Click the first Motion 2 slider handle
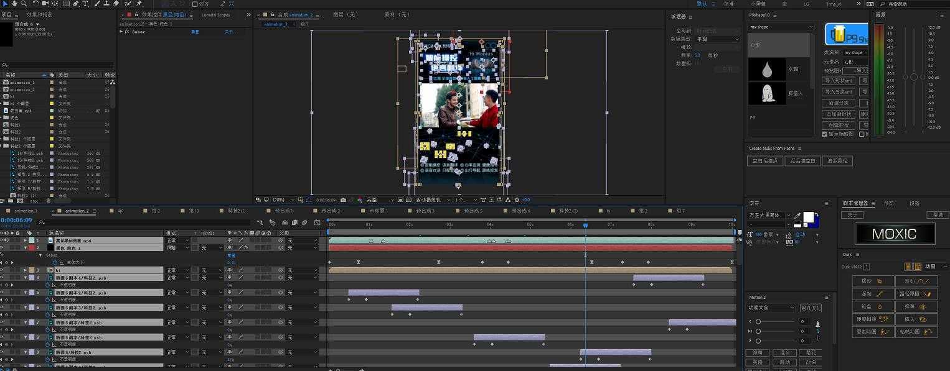Image resolution: width=950 pixels, height=371 pixels. click(x=758, y=321)
